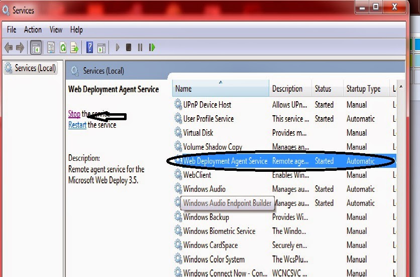The height and width of the screenshot is (277, 420).
Task: Select the Windows Connect Now service
Action: pos(225,273)
